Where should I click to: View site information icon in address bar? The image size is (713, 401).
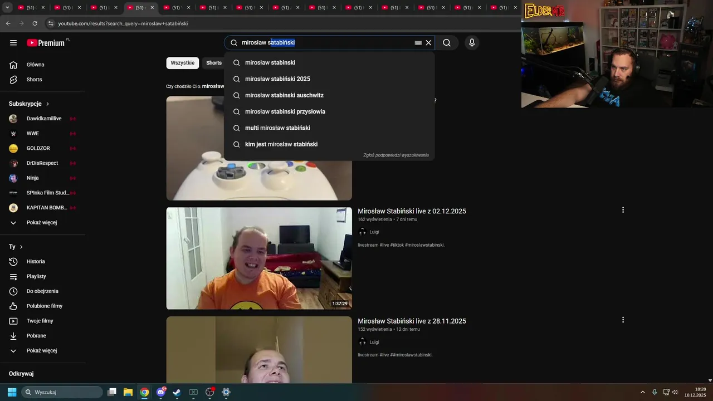[x=51, y=23]
